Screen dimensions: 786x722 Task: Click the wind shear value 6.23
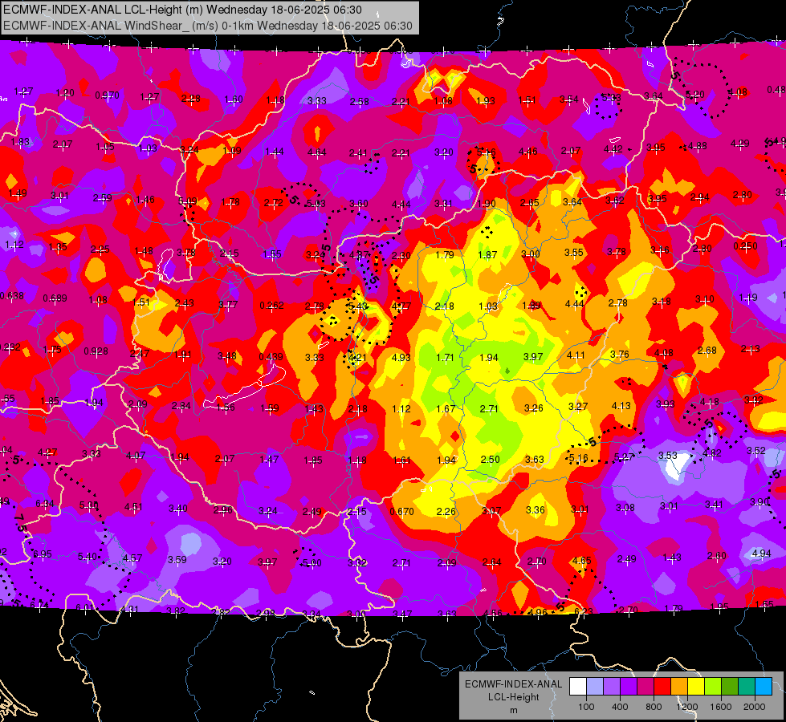point(583,611)
